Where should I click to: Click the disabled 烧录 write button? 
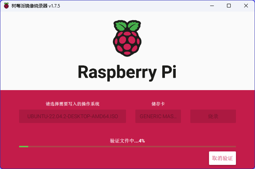tap(213, 116)
